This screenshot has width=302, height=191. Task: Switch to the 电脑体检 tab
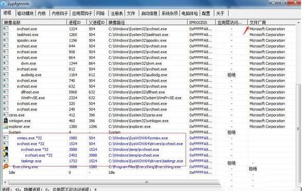click(x=190, y=14)
